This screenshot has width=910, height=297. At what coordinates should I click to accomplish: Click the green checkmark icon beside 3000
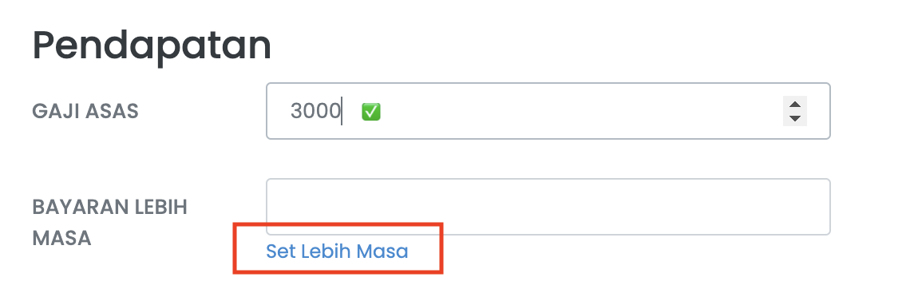click(371, 112)
